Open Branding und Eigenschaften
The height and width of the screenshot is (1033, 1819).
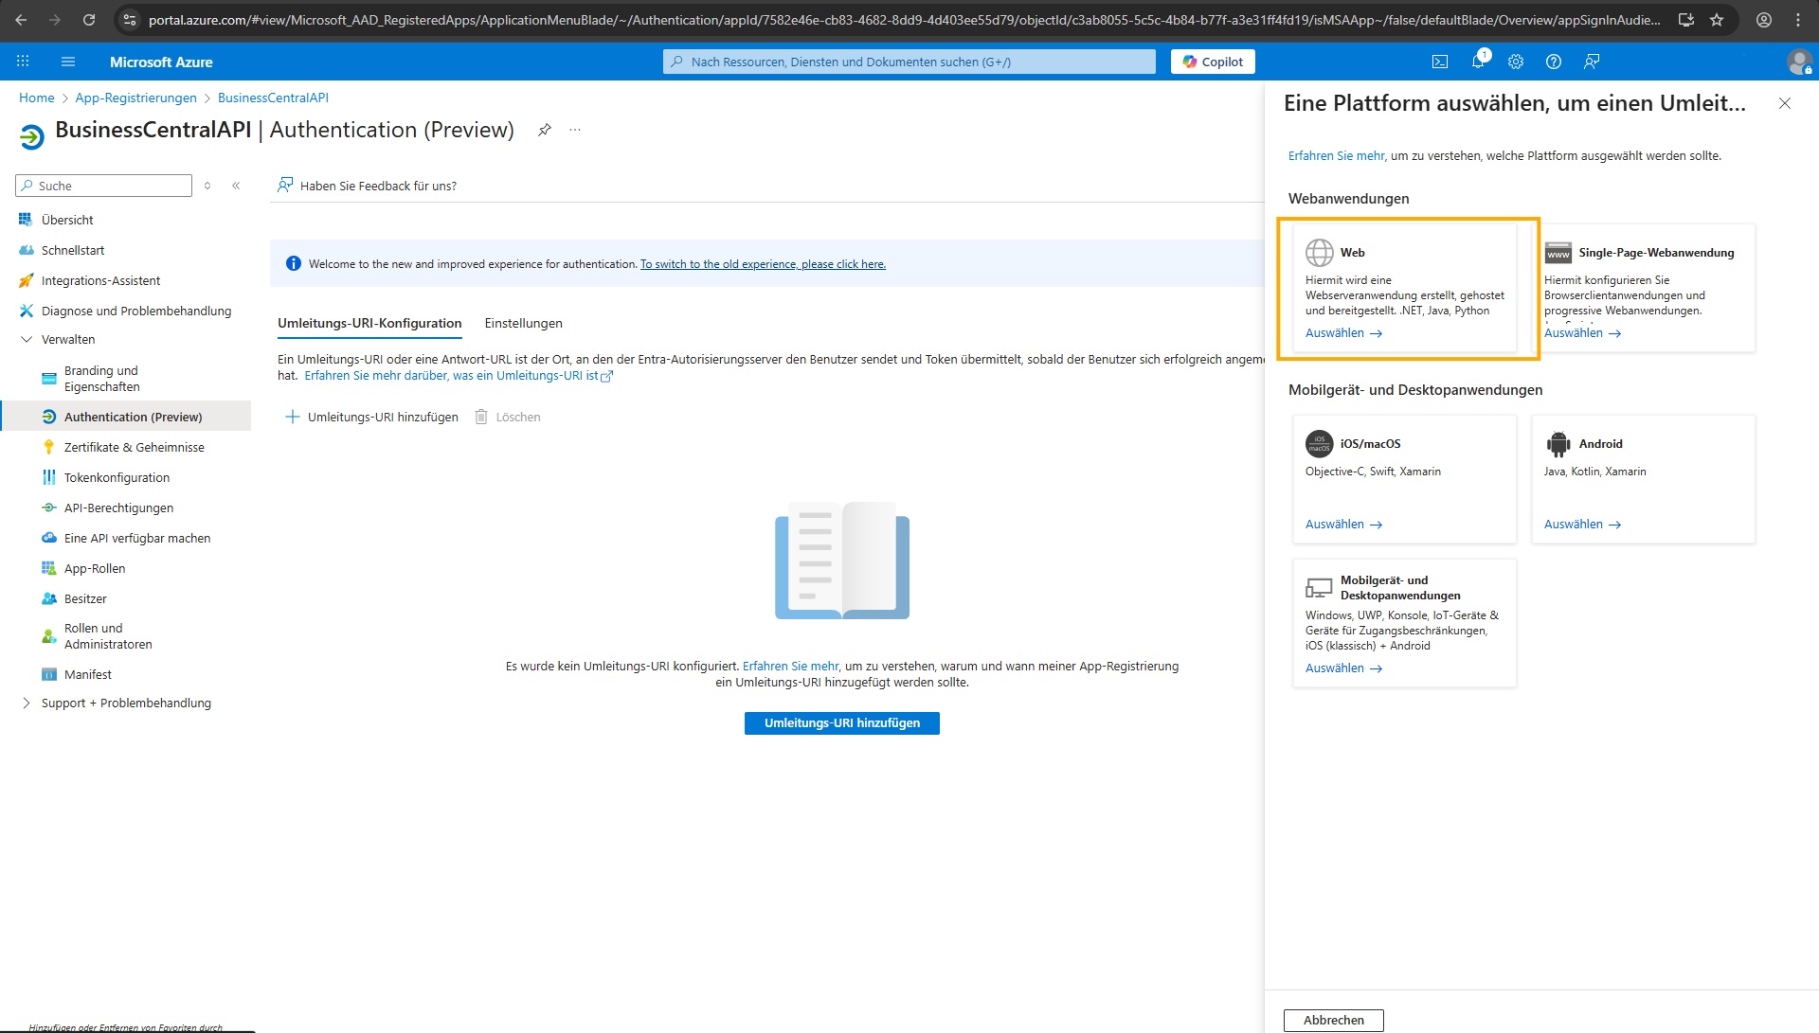point(101,379)
